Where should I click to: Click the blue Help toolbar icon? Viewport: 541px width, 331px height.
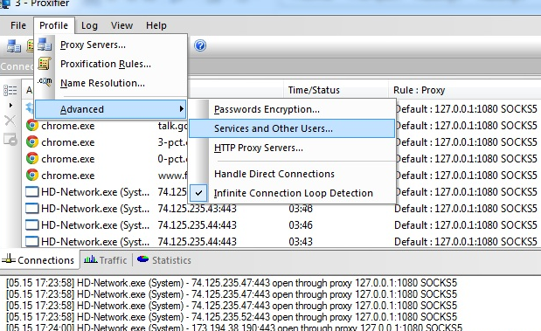coord(200,45)
